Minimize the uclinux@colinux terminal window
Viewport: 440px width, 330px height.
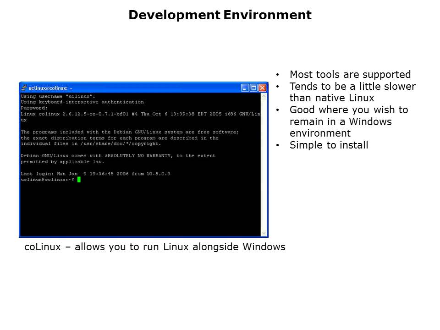click(x=245, y=88)
